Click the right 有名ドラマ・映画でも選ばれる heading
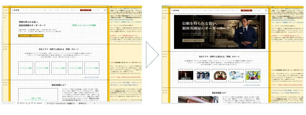This screenshot has width=306, height=115. pos(219,57)
